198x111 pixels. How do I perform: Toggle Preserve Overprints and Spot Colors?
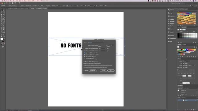[84, 64]
